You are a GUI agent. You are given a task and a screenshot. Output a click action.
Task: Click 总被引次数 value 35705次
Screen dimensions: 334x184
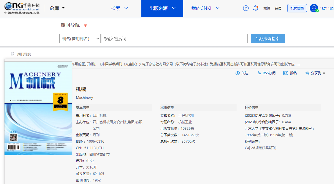[188, 141]
